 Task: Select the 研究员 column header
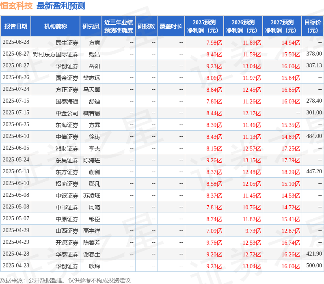click(x=91, y=26)
